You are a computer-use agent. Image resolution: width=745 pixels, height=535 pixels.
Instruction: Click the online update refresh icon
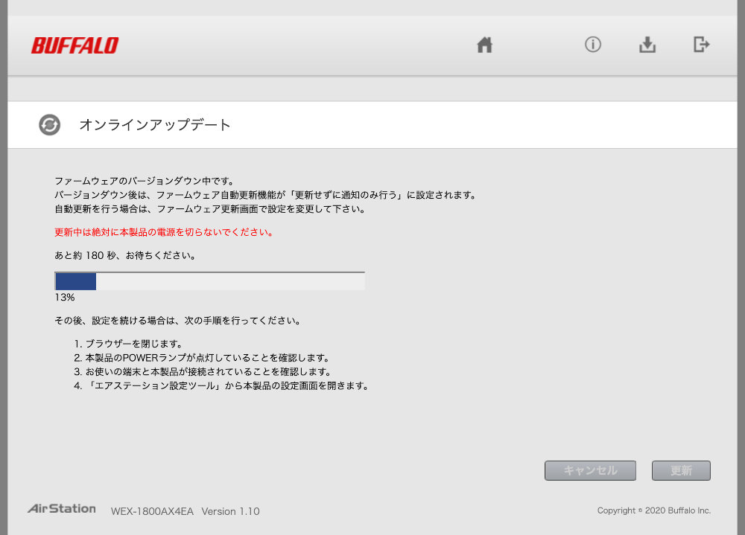point(49,125)
